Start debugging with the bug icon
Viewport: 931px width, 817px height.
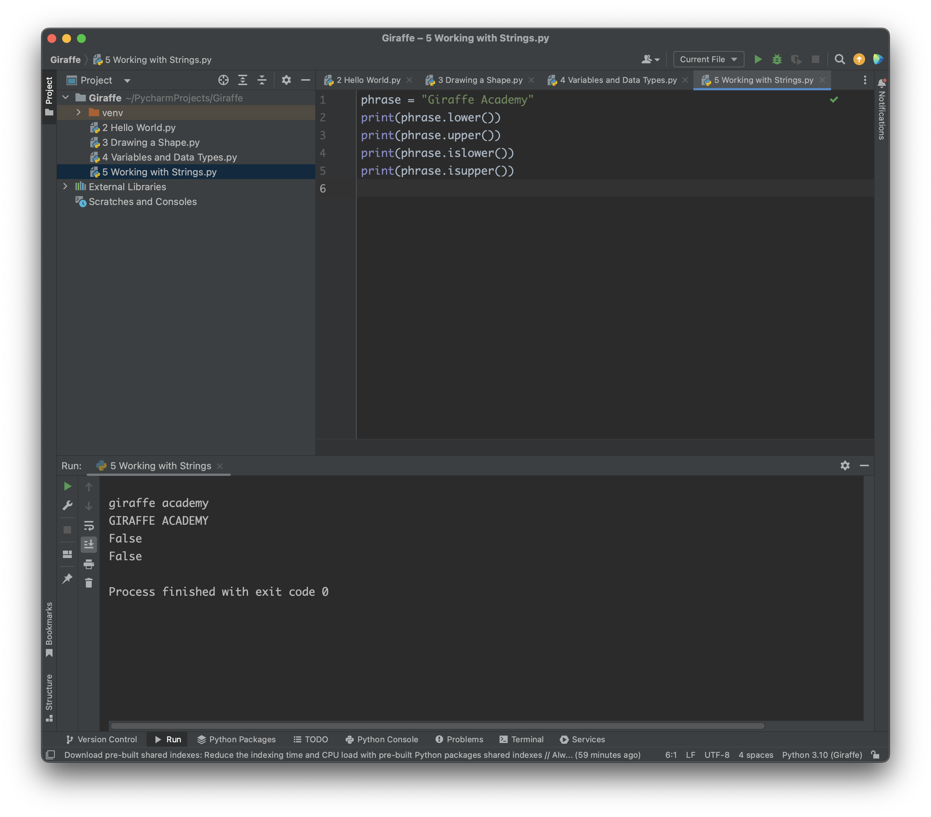tap(777, 59)
